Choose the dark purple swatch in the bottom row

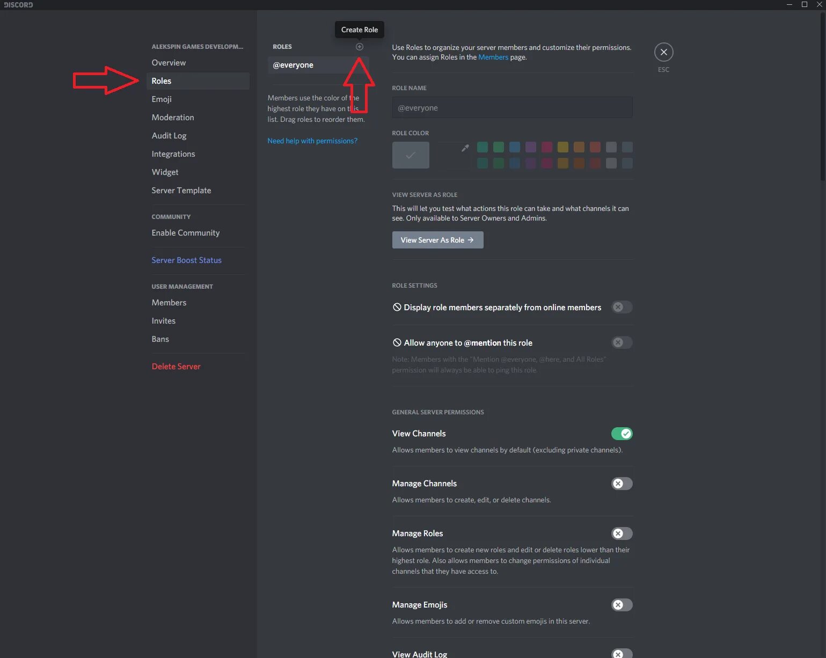(x=531, y=163)
